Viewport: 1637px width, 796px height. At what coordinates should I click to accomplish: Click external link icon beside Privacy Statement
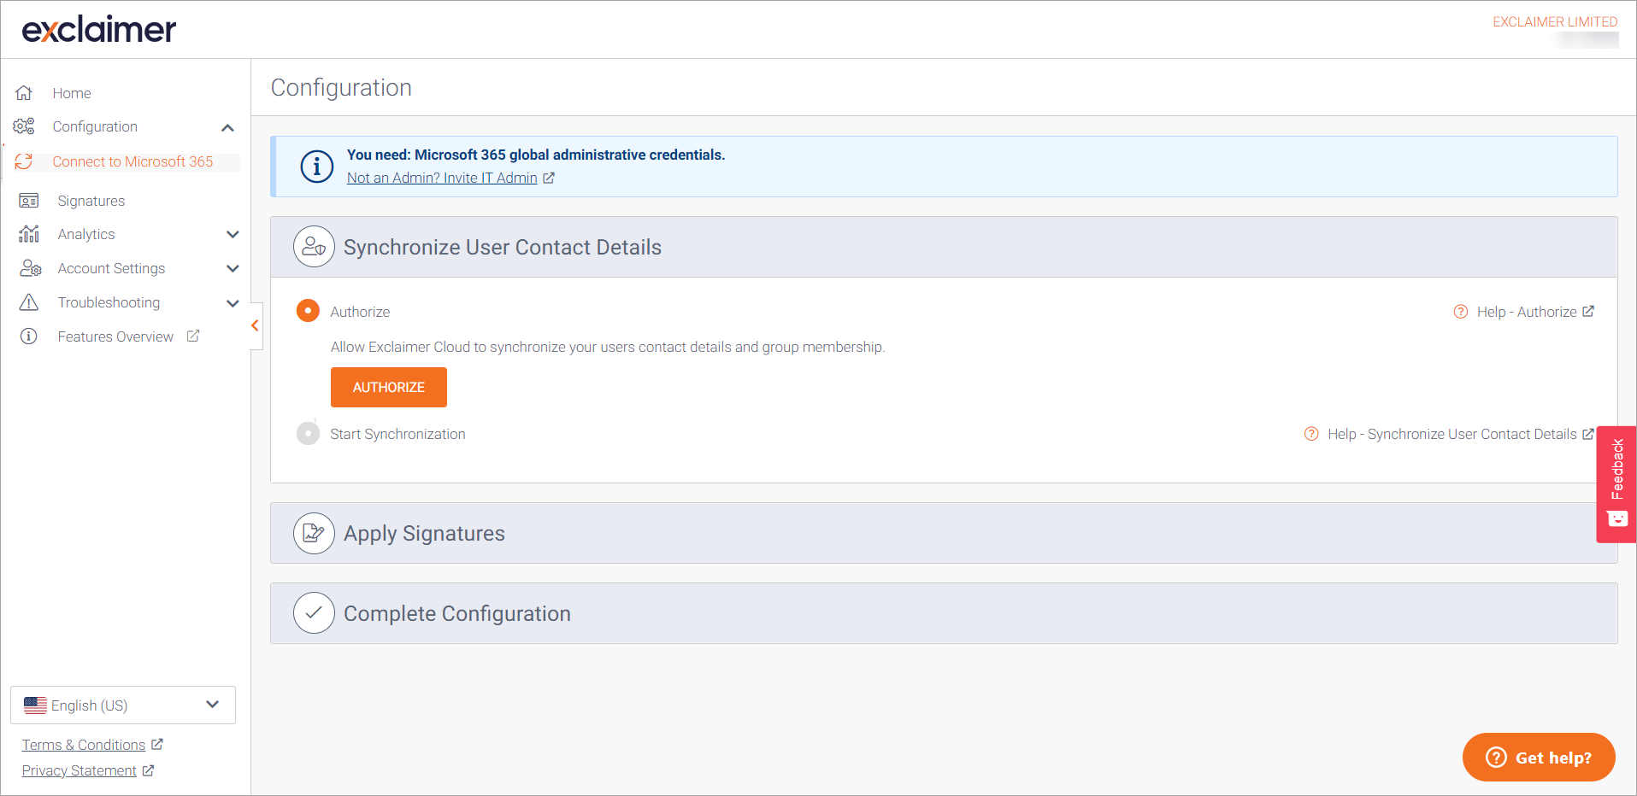[148, 770]
